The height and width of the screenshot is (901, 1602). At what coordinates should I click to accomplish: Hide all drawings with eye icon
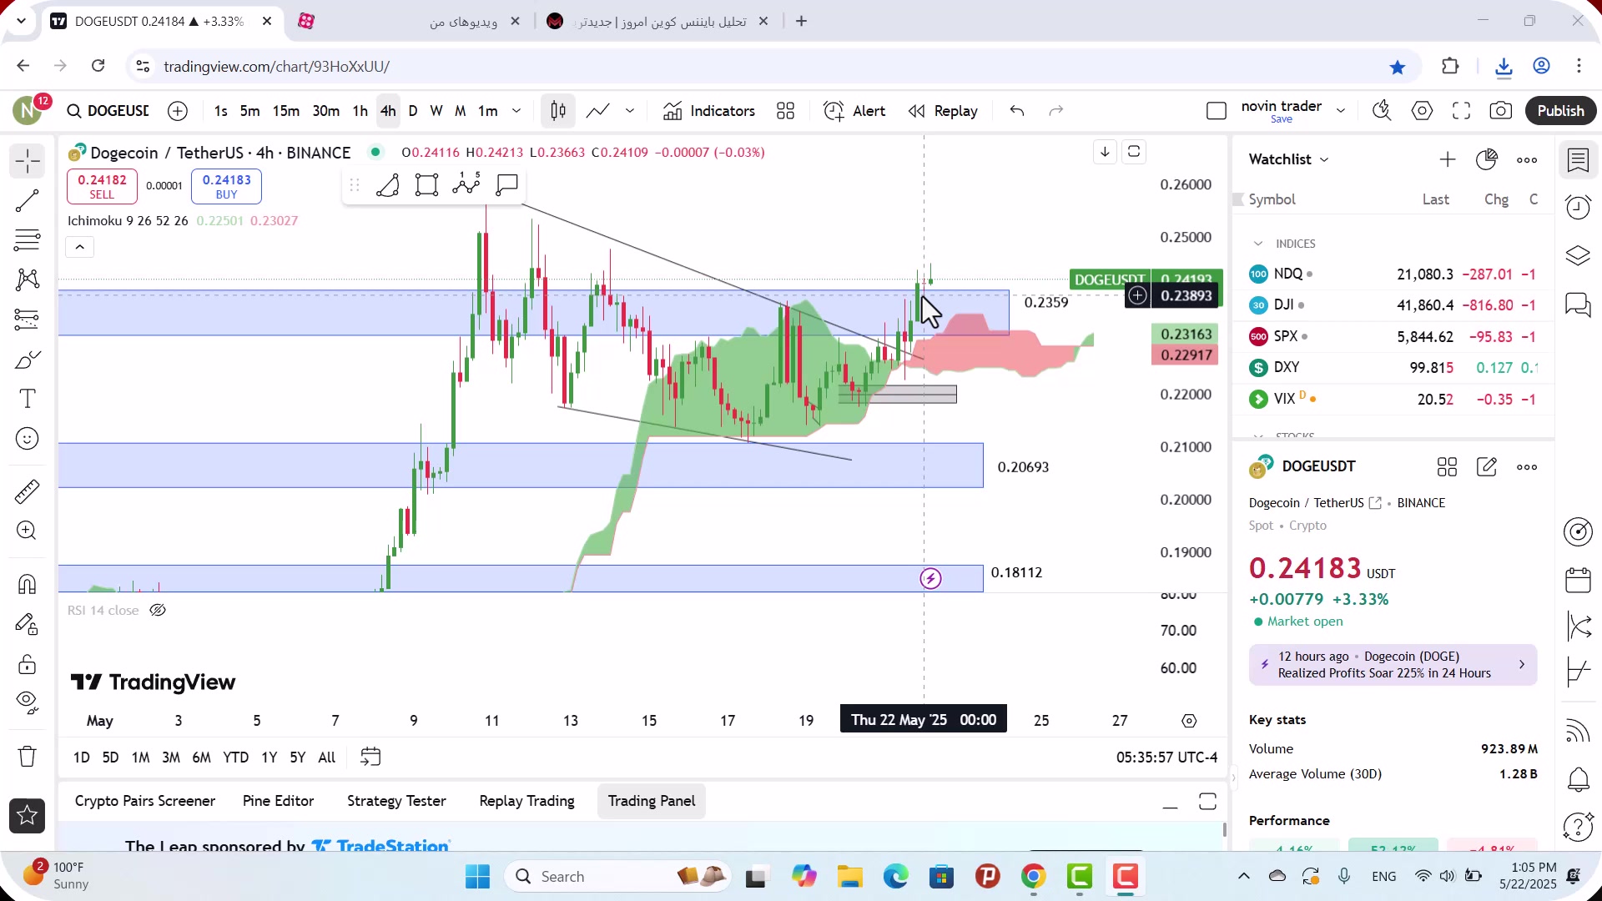(28, 703)
